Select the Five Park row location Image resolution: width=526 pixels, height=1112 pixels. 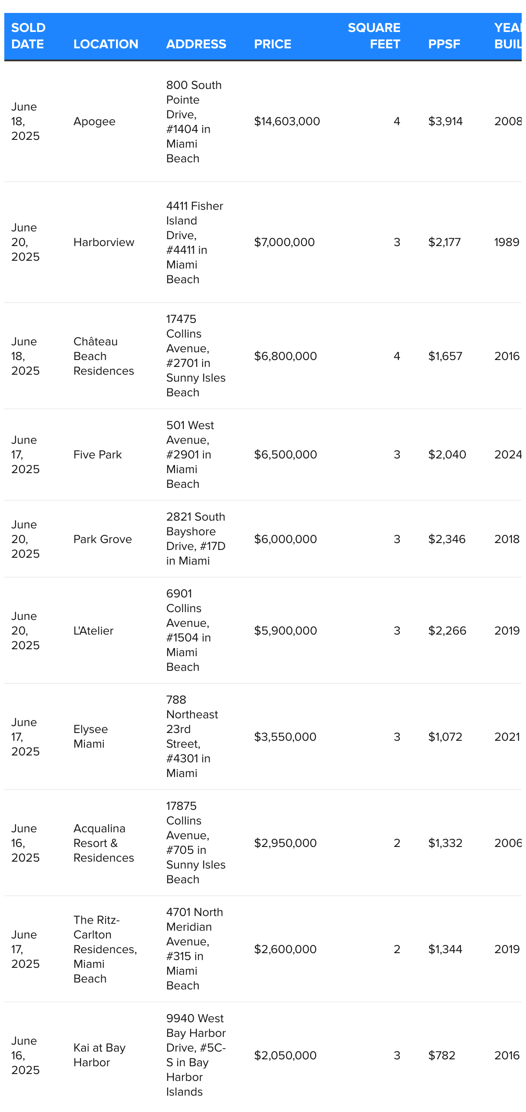tap(97, 455)
